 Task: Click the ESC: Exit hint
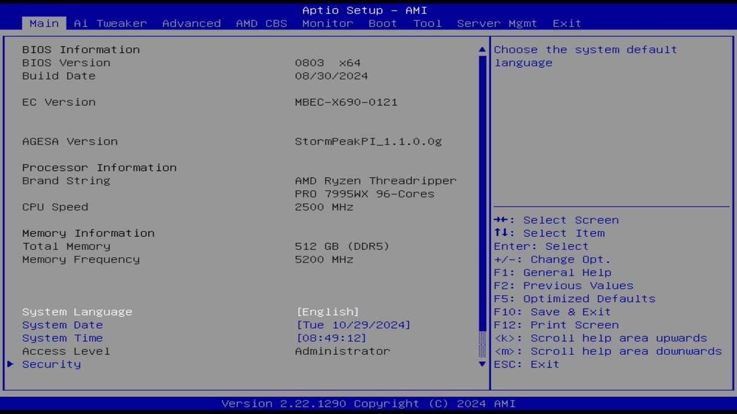pyautogui.click(x=527, y=364)
